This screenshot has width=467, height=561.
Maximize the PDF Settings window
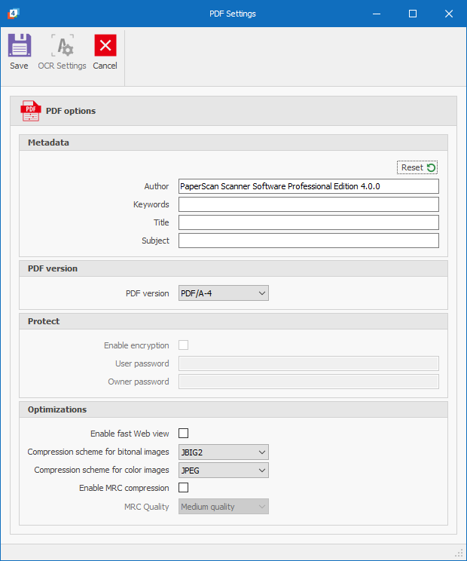pos(413,14)
